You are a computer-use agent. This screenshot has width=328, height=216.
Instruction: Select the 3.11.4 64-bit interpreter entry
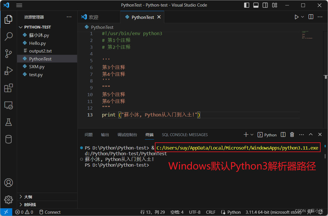pos(273,212)
